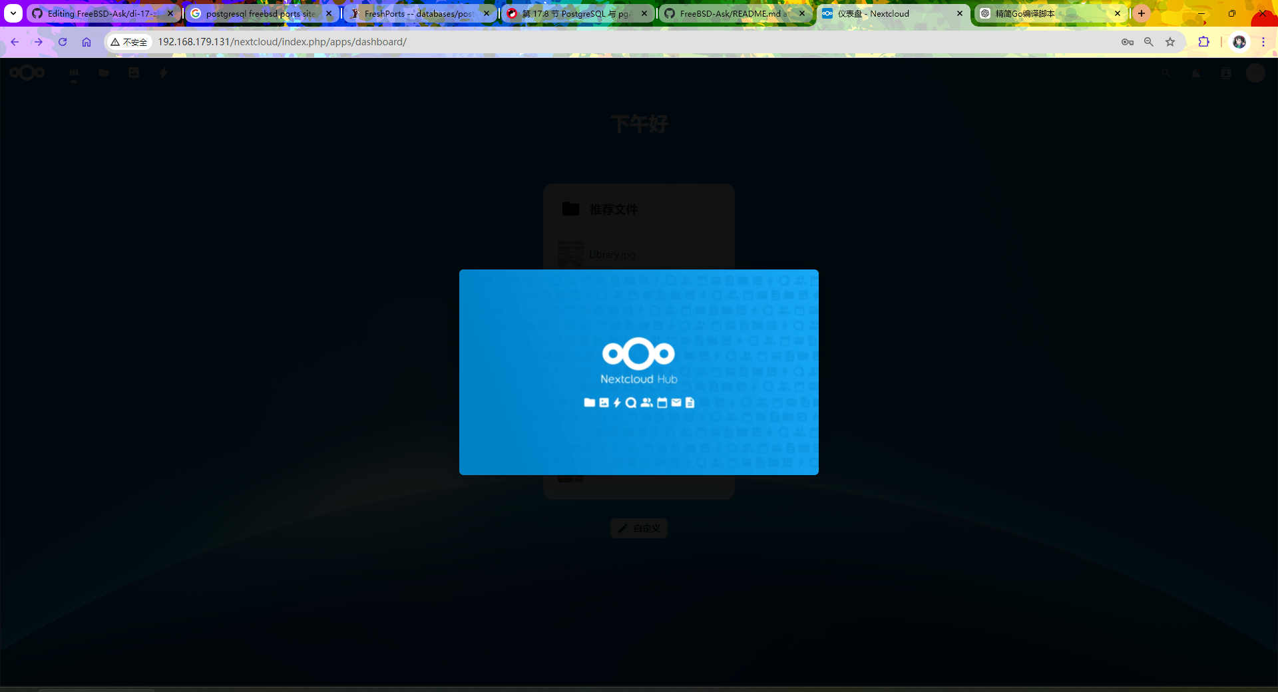Viewport: 1278px width, 692px height.
Task: Click the Nextcloud logo in the header
Action: pyautogui.click(x=27, y=73)
